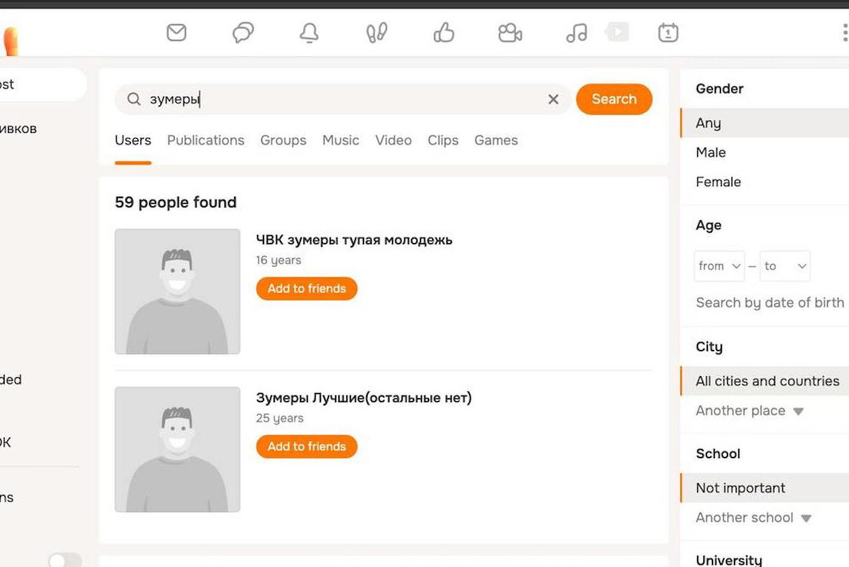The image size is (849, 567).
Task: Set School filter to Not important
Action: 741,487
